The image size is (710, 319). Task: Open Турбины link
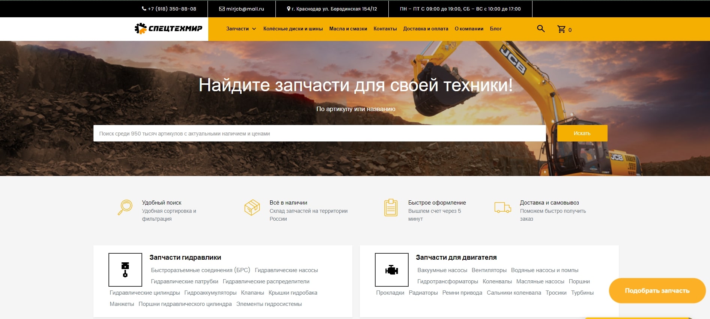click(x=582, y=293)
